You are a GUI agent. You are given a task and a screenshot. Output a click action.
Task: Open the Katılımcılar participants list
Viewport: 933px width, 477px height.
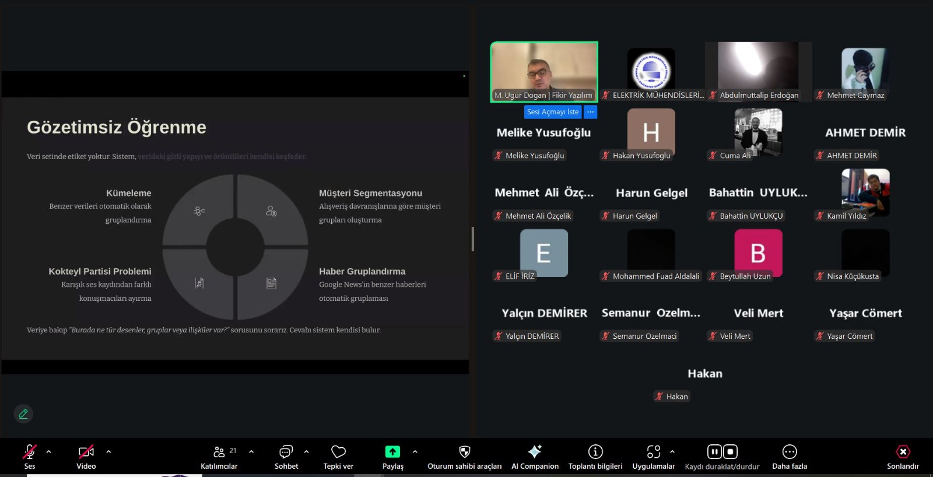[x=219, y=453]
